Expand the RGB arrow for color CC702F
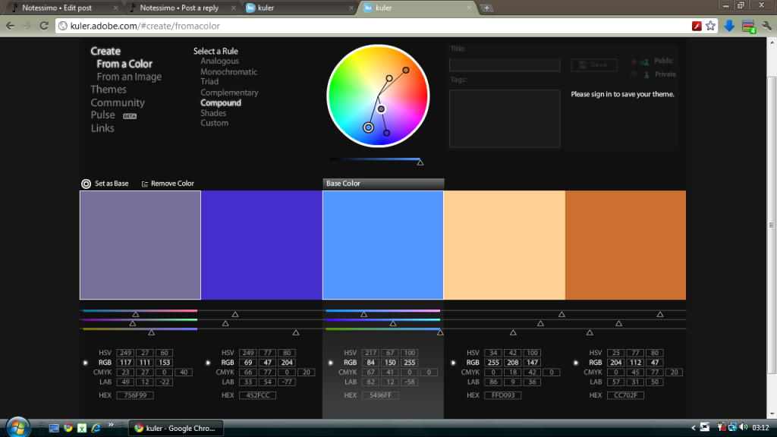Viewport: 777px width, 437px height. pos(576,363)
